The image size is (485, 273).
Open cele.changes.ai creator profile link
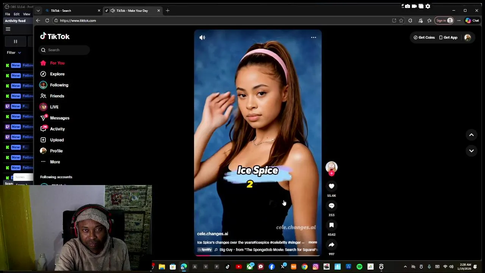(x=213, y=234)
